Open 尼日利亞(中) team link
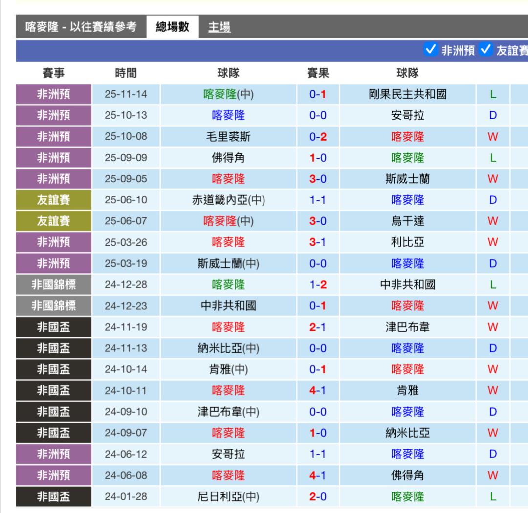528x513 pixels. (228, 497)
